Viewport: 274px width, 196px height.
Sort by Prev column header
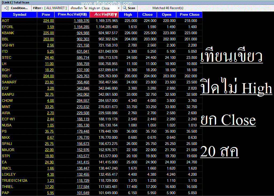click(46, 14)
